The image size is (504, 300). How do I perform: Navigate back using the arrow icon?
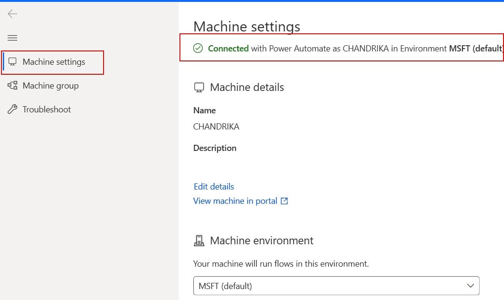click(11, 14)
